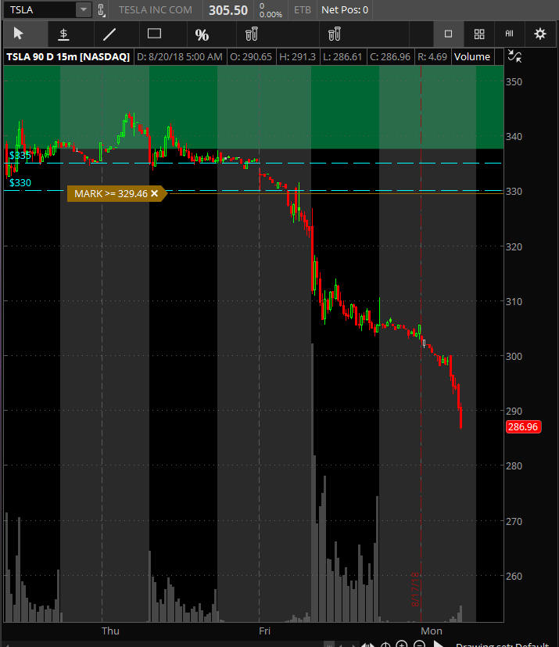Zoom in the chart with plus icon

point(402,644)
